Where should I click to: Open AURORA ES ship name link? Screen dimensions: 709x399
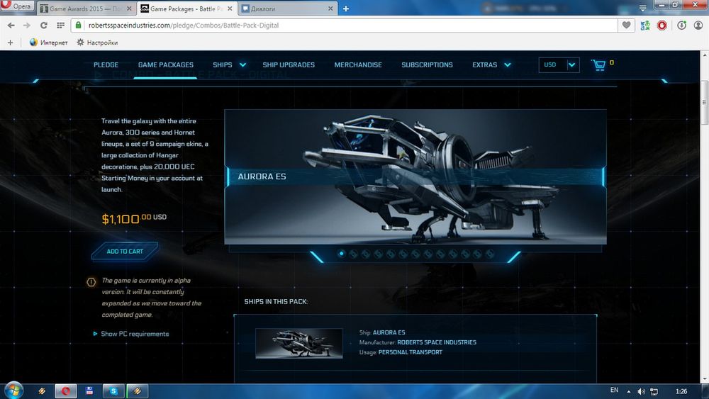(x=389, y=332)
